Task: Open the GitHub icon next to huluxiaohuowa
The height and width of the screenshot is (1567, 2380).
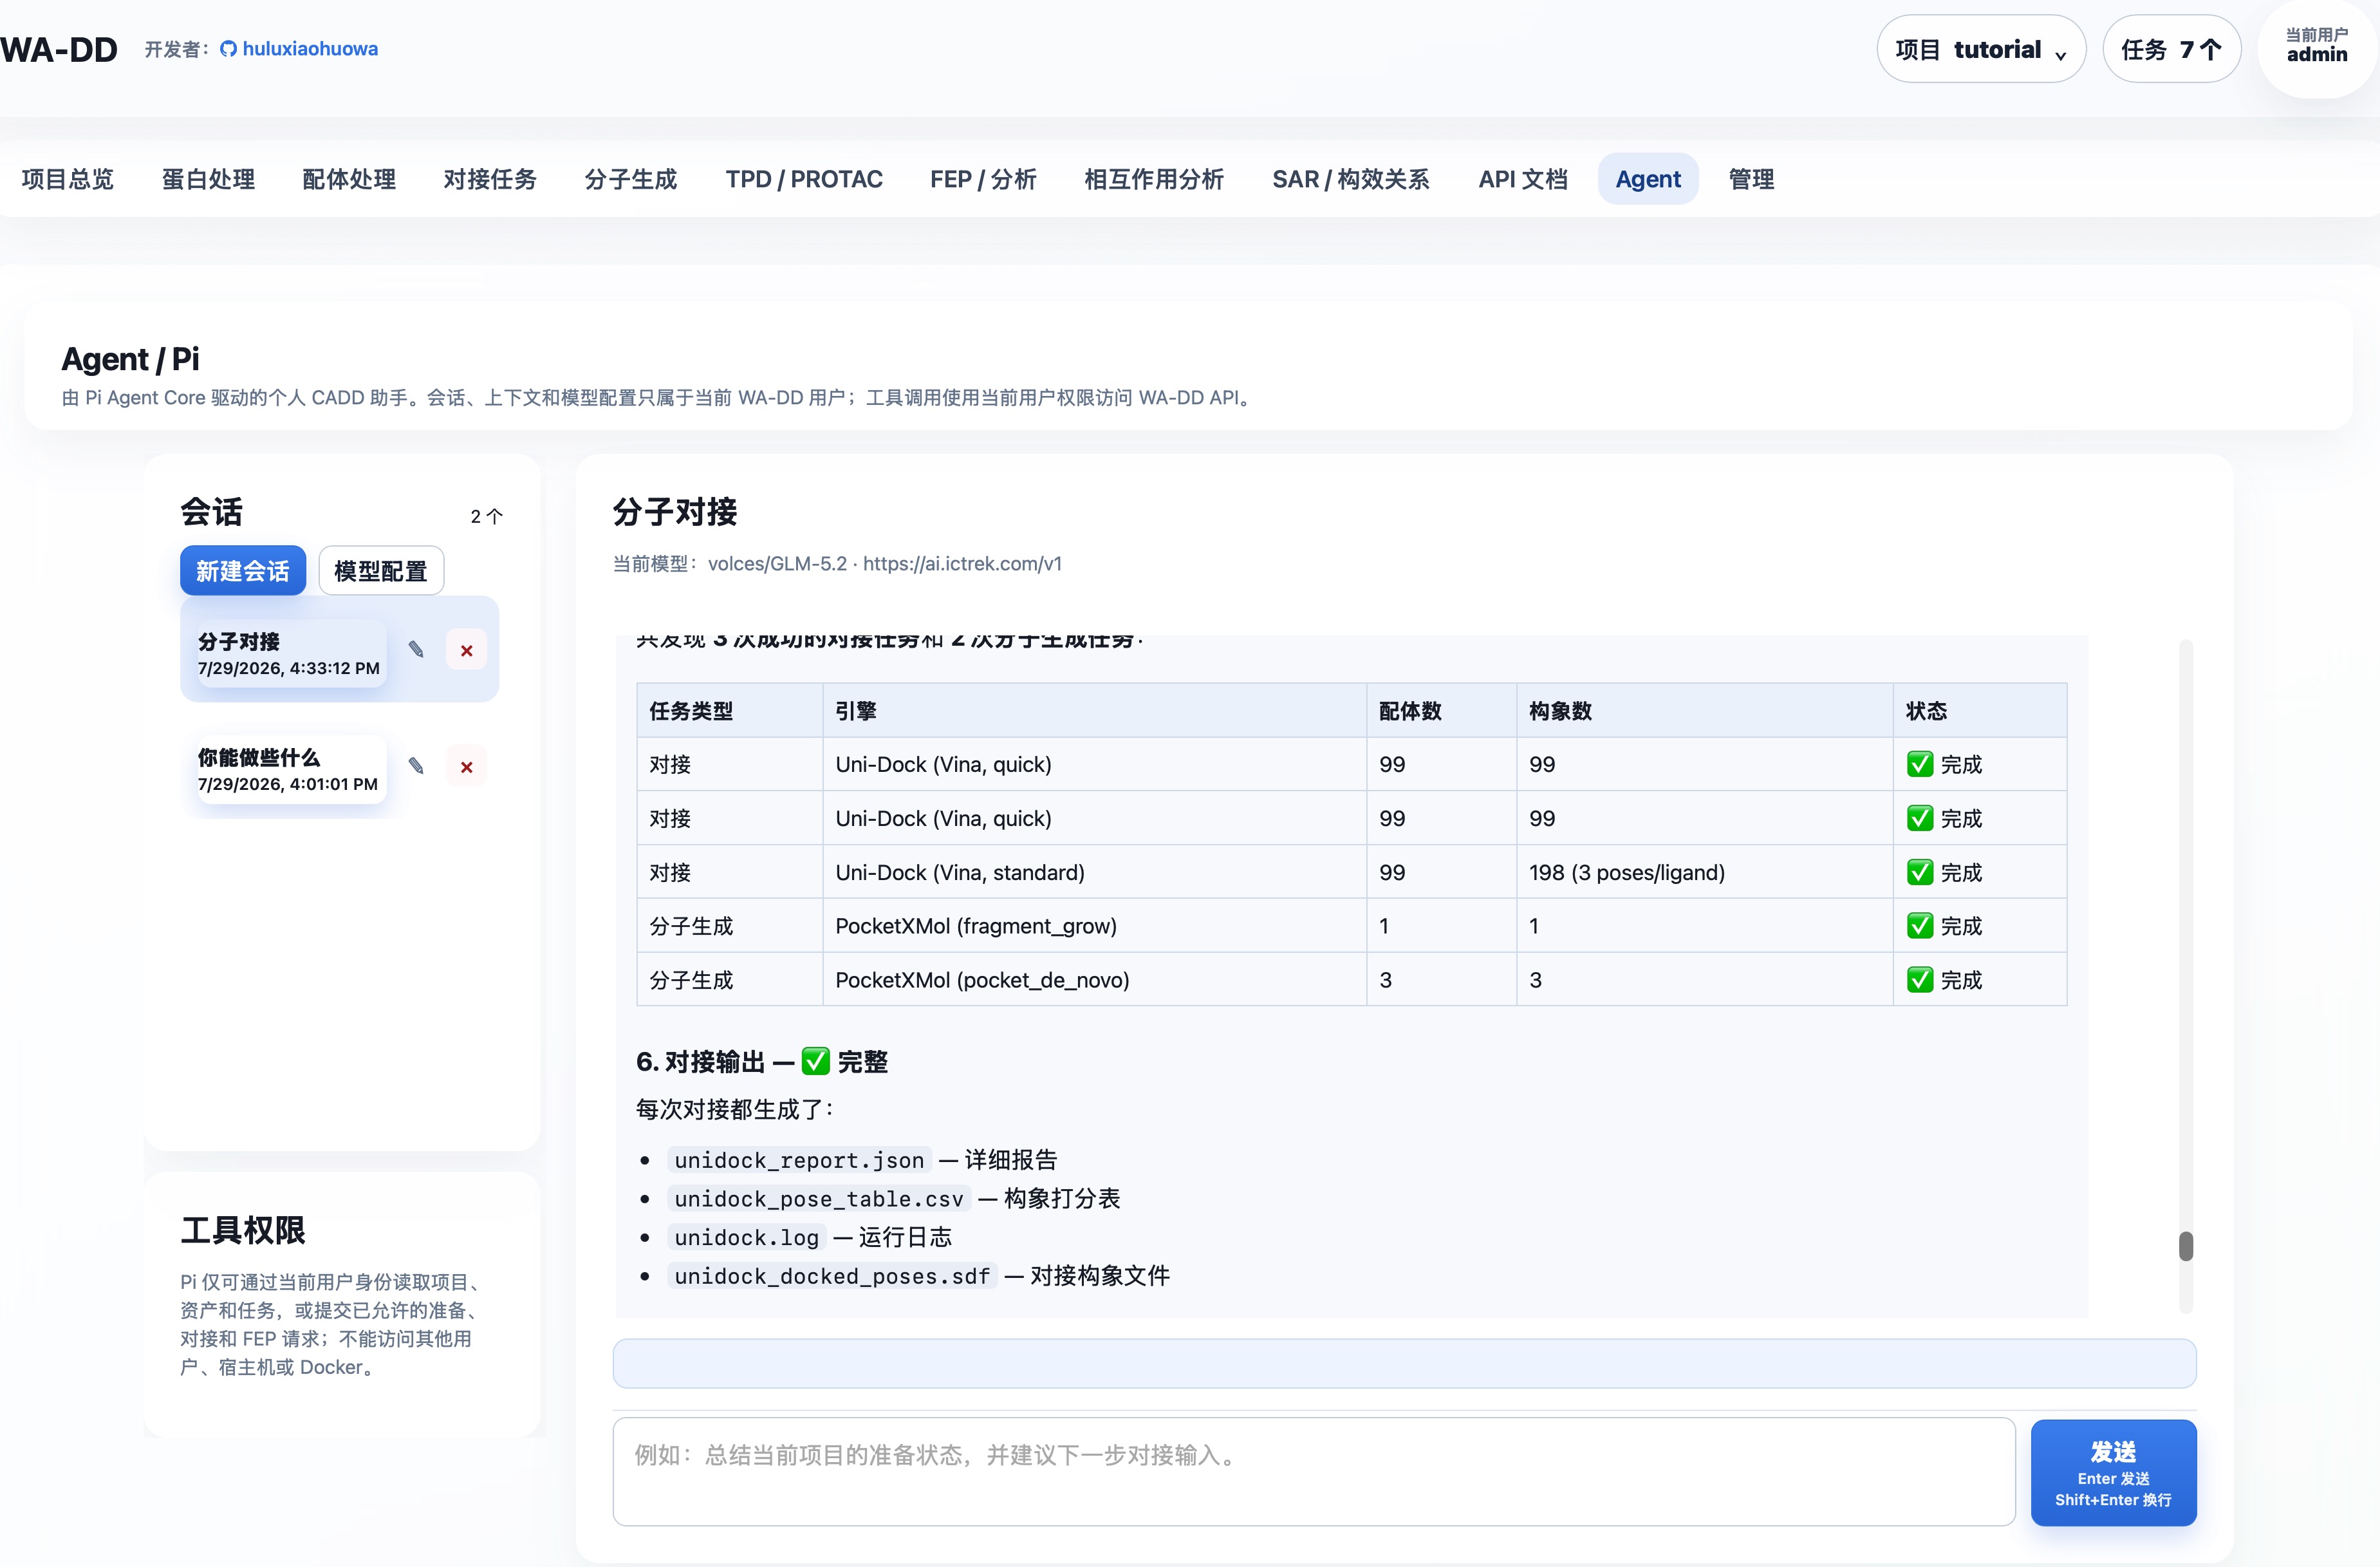Action: coord(228,49)
